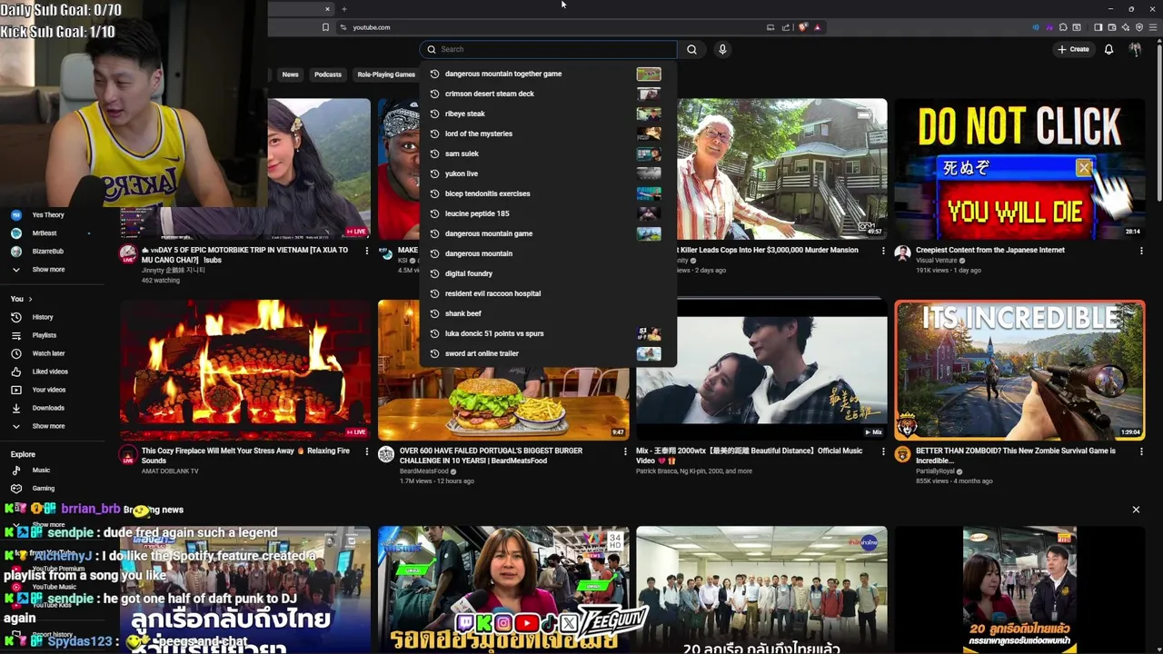
Task: Click the share page icon in address bar
Action: tap(786, 27)
